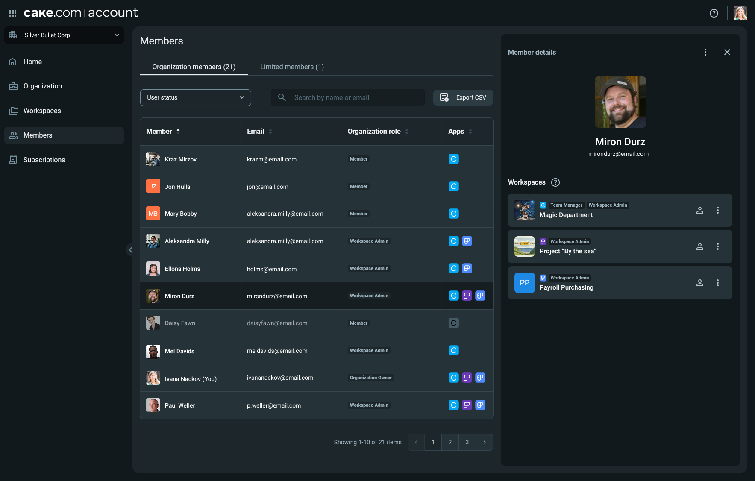Image resolution: width=755 pixels, height=481 pixels.
Task: Open the app switcher grid icon
Action: [13, 13]
